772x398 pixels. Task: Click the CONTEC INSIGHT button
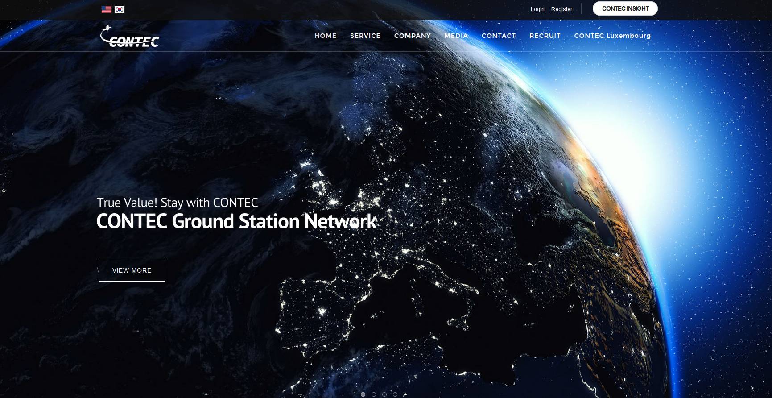pyautogui.click(x=625, y=8)
